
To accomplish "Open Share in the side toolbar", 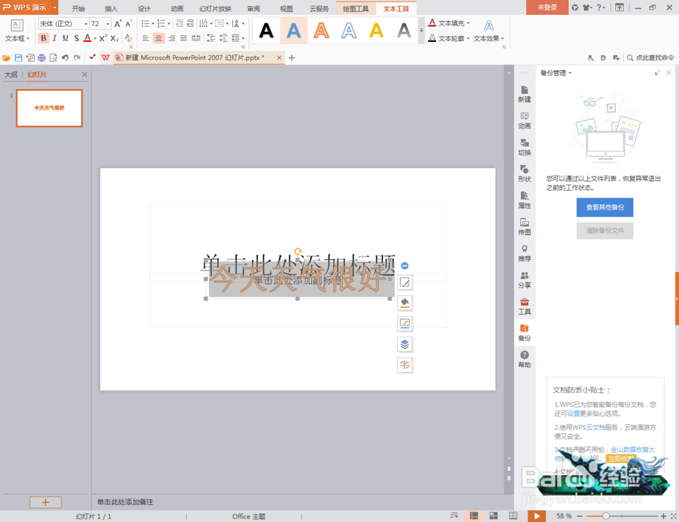I will (x=524, y=280).
